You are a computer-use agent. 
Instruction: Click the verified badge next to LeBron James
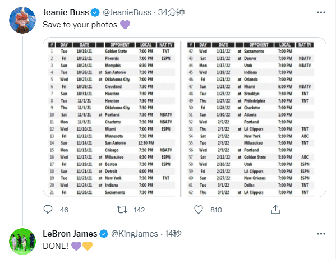[x=104, y=234]
